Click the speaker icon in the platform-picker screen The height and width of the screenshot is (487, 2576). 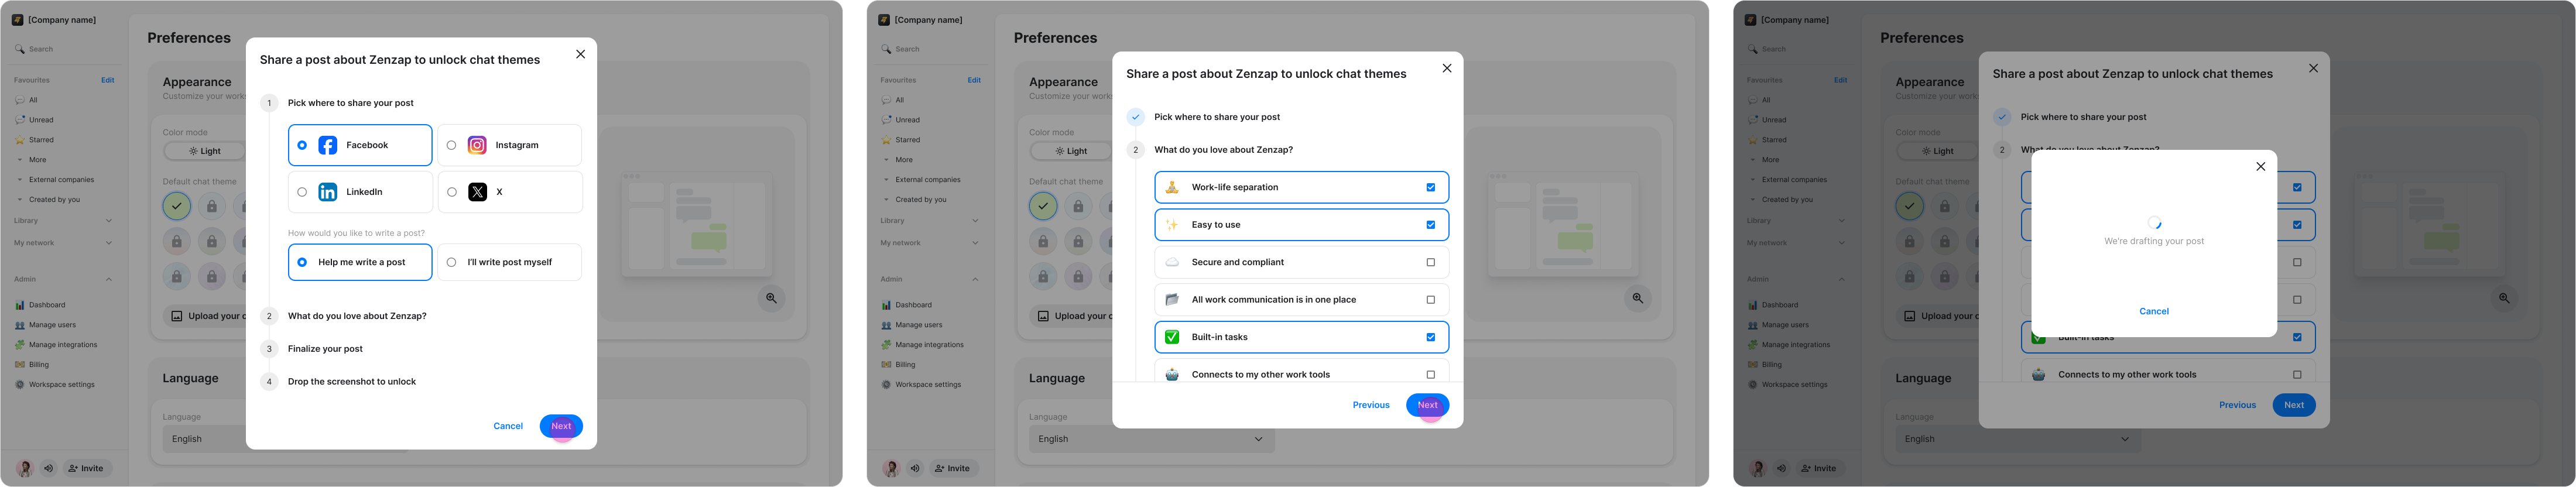point(48,468)
